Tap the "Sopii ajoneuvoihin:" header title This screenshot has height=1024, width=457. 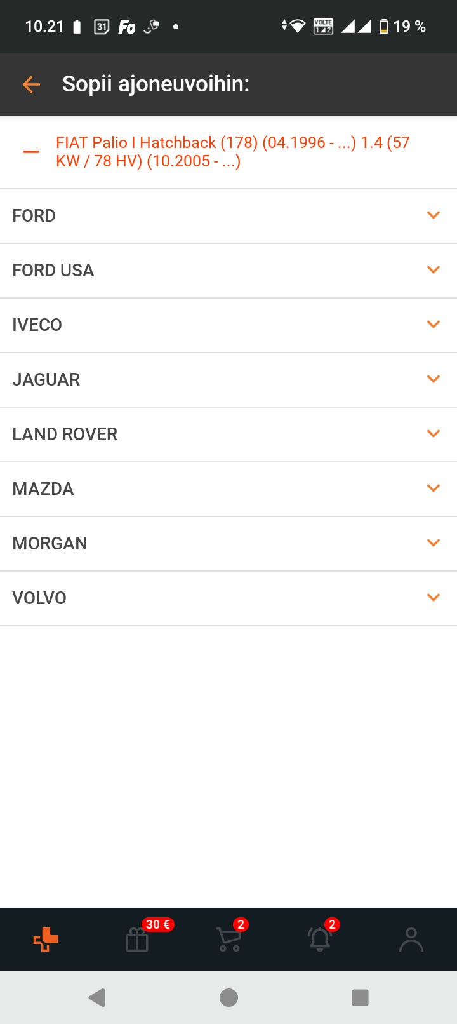coord(156,84)
